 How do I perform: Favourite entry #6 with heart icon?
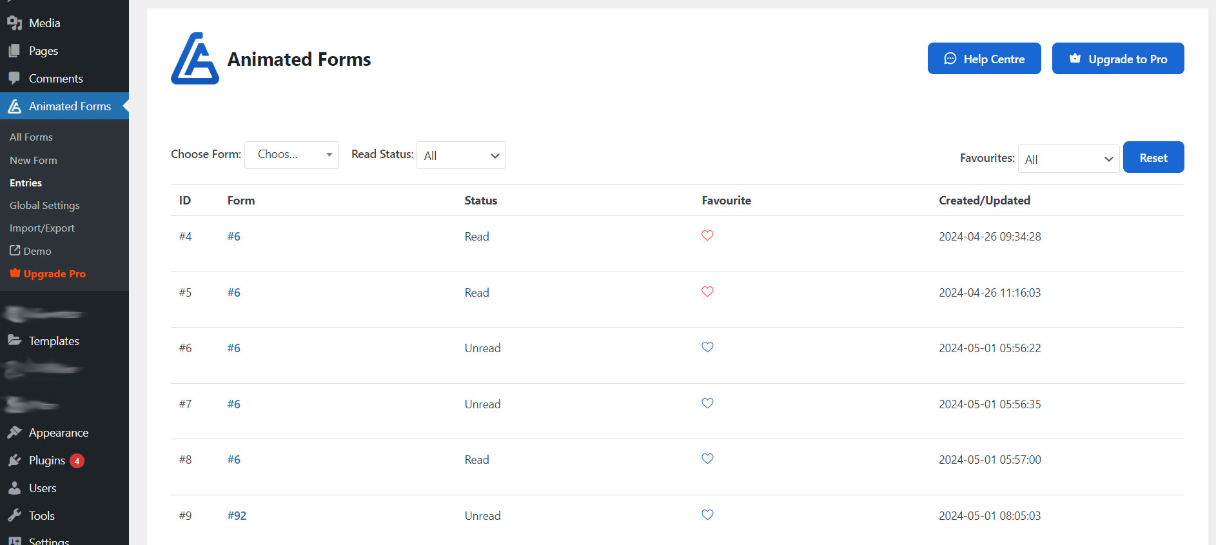pos(707,347)
